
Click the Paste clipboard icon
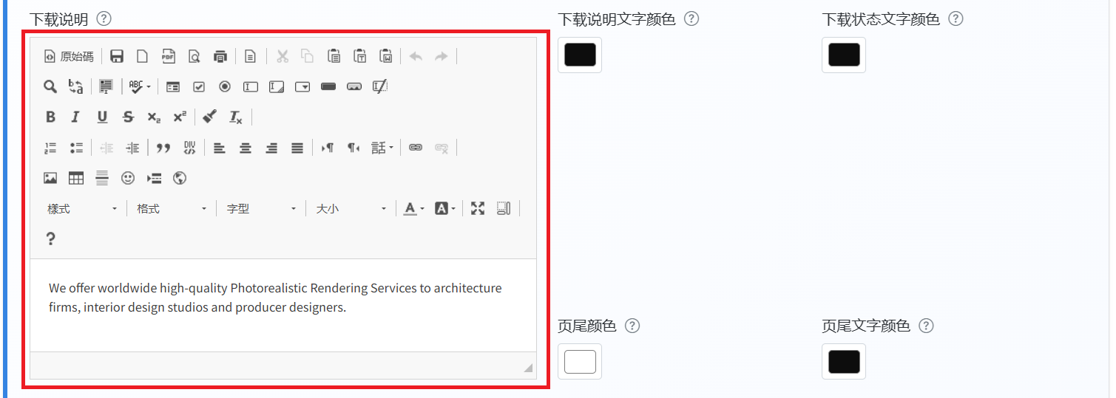pyautogui.click(x=334, y=56)
